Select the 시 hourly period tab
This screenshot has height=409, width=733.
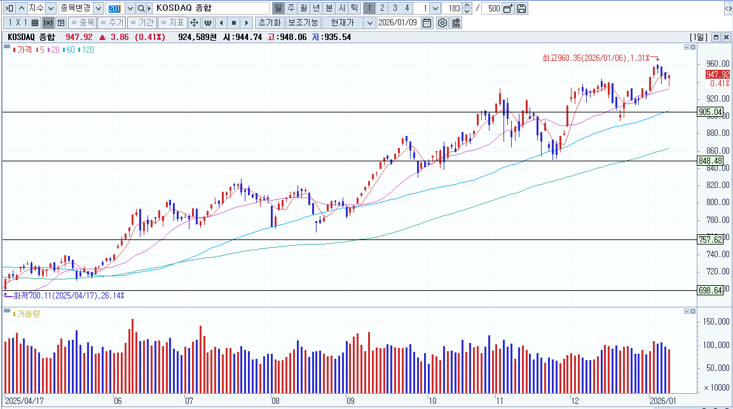coord(342,8)
